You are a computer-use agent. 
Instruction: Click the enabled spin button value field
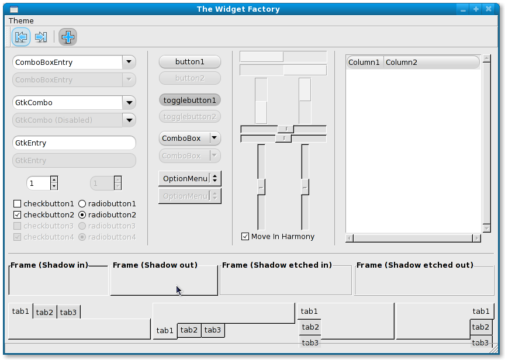coord(39,184)
